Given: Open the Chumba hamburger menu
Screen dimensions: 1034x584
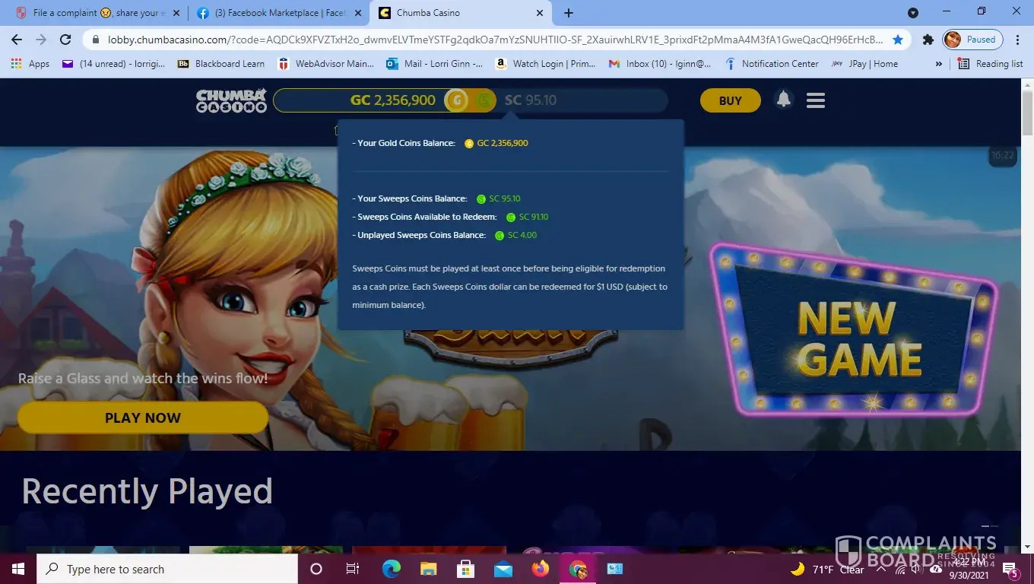Looking at the screenshot, I should [816, 100].
